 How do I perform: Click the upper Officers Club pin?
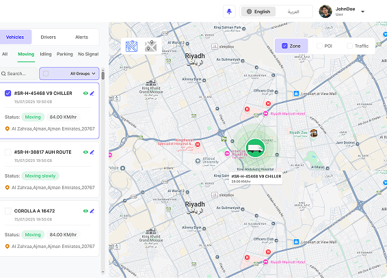[x=276, y=92]
